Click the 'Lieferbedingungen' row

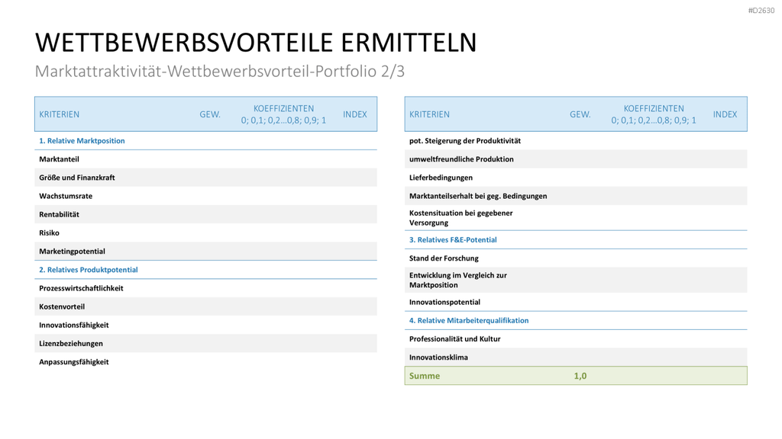(576, 178)
